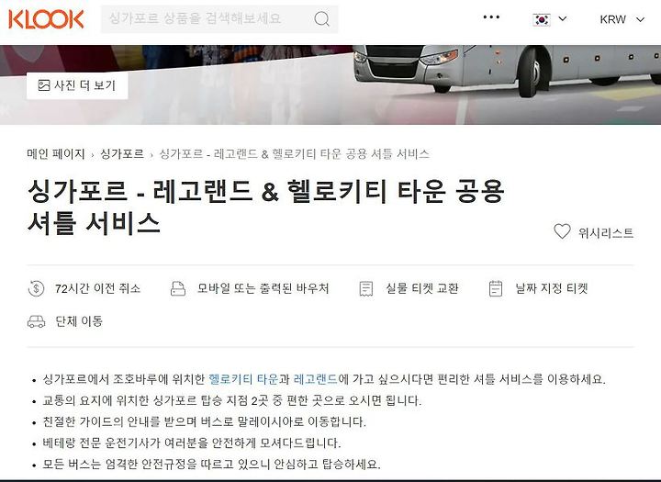Open the 헬로키티 타운 link
661x482 pixels.
(243, 379)
